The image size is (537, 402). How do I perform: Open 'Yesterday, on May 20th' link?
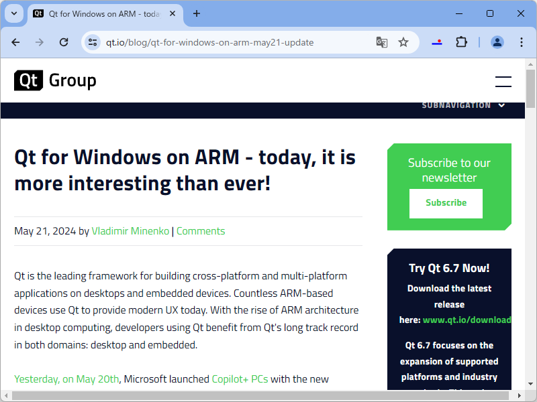66,379
